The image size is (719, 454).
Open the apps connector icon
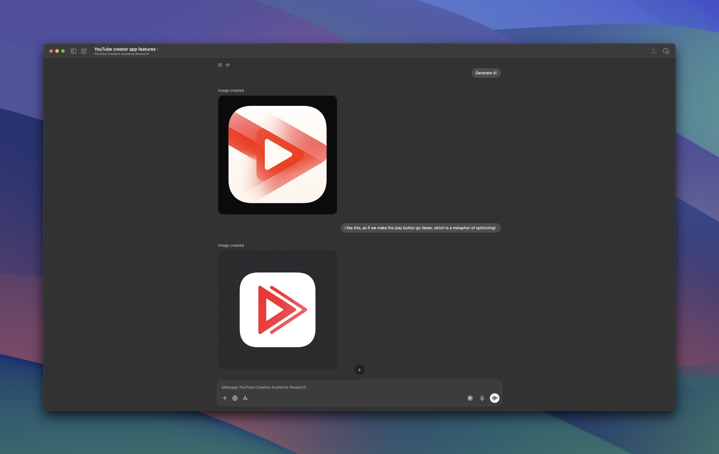point(245,398)
